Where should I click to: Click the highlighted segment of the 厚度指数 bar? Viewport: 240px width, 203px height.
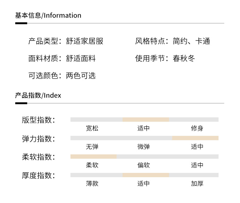[146, 175]
